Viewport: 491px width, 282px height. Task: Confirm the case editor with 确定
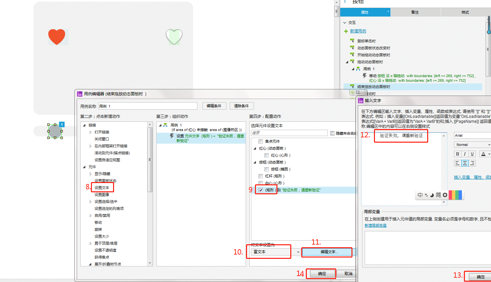coord(322,274)
